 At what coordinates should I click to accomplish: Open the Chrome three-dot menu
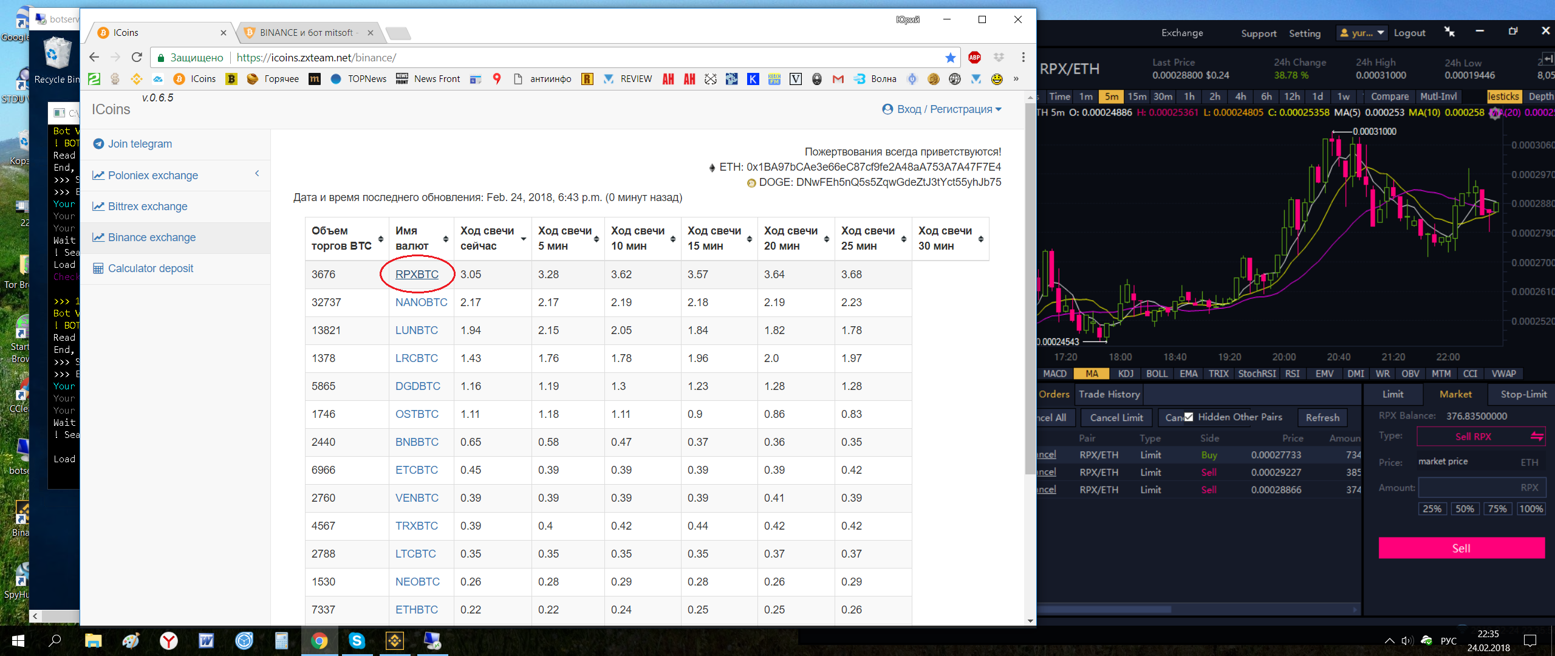tap(1024, 57)
